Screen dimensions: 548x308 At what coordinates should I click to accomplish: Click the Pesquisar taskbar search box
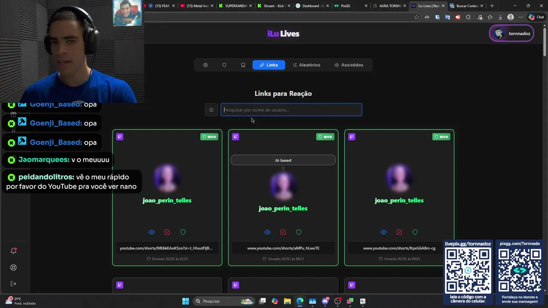point(224,301)
